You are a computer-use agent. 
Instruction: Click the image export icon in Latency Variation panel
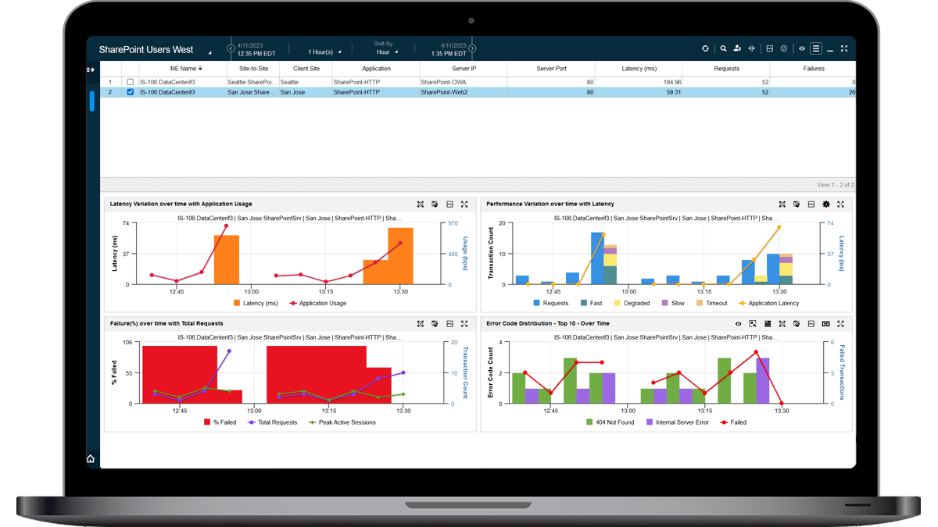click(x=449, y=205)
